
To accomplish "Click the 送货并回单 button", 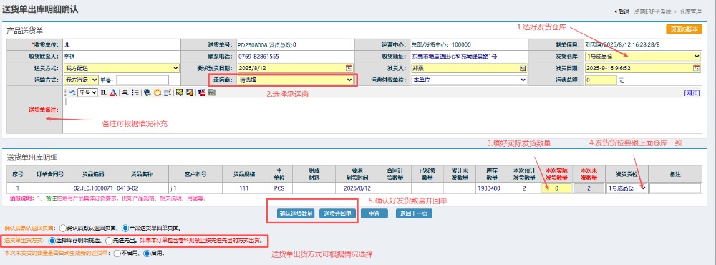I will 337,213.
